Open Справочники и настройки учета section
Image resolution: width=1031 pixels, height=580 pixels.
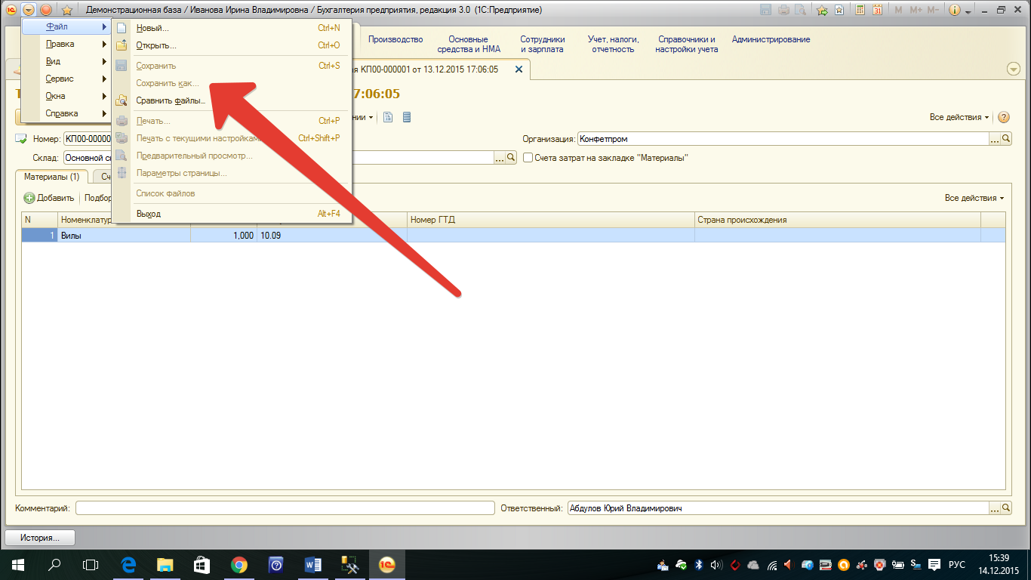(x=687, y=44)
